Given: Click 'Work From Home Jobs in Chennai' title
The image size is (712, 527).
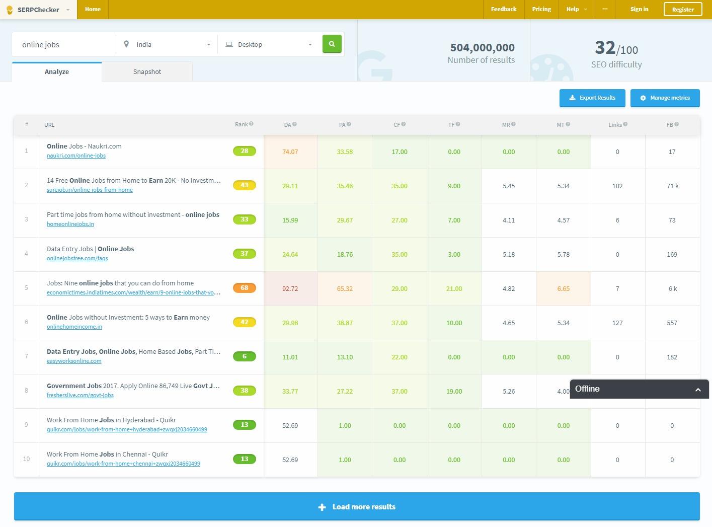Looking at the screenshot, I should point(107,454).
